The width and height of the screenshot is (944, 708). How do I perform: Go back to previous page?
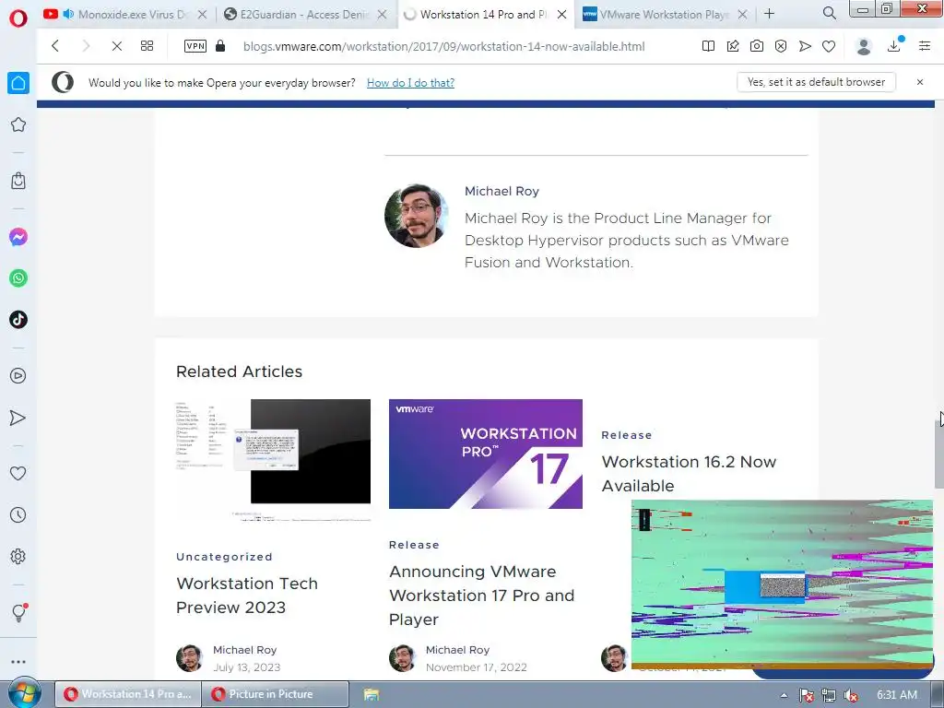[x=55, y=46]
